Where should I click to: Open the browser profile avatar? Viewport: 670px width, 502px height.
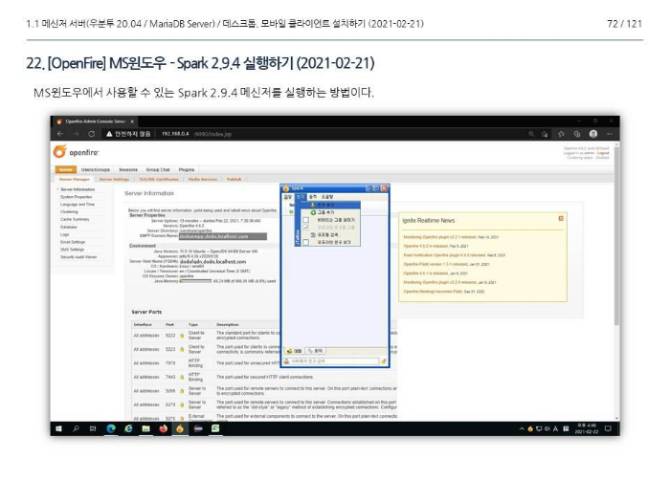click(x=593, y=134)
